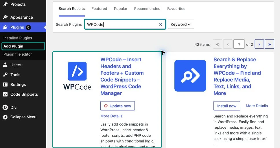The height and width of the screenshot is (148, 280).
Task: Click the current page number field
Action: click(x=239, y=44)
